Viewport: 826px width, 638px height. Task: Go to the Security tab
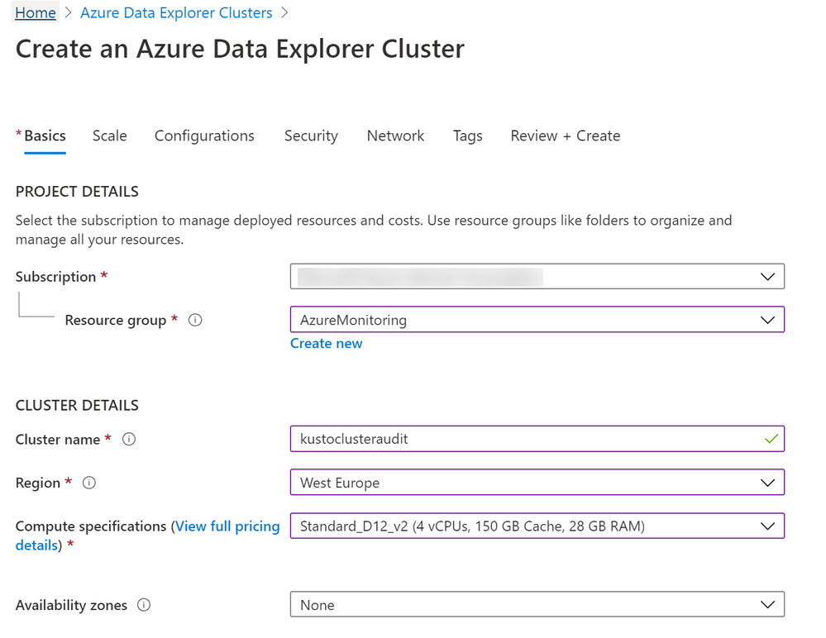pyautogui.click(x=312, y=136)
